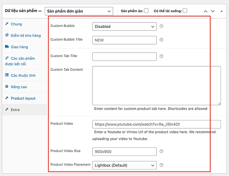Enable the Sản phẩm ảo checkbox
Screen dimensions: 229x176
[146, 11]
